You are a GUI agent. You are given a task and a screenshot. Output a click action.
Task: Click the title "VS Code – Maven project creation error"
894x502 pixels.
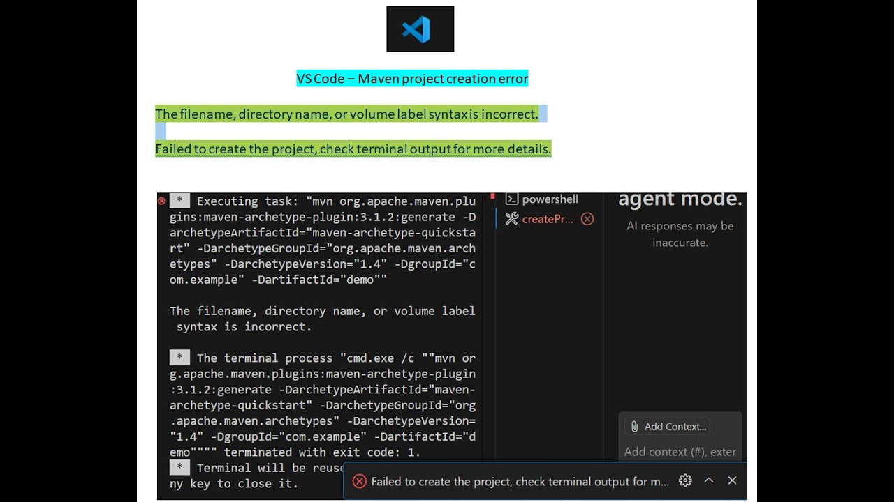coord(412,79)
